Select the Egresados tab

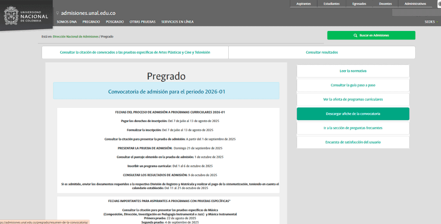(x=359, y=4)
